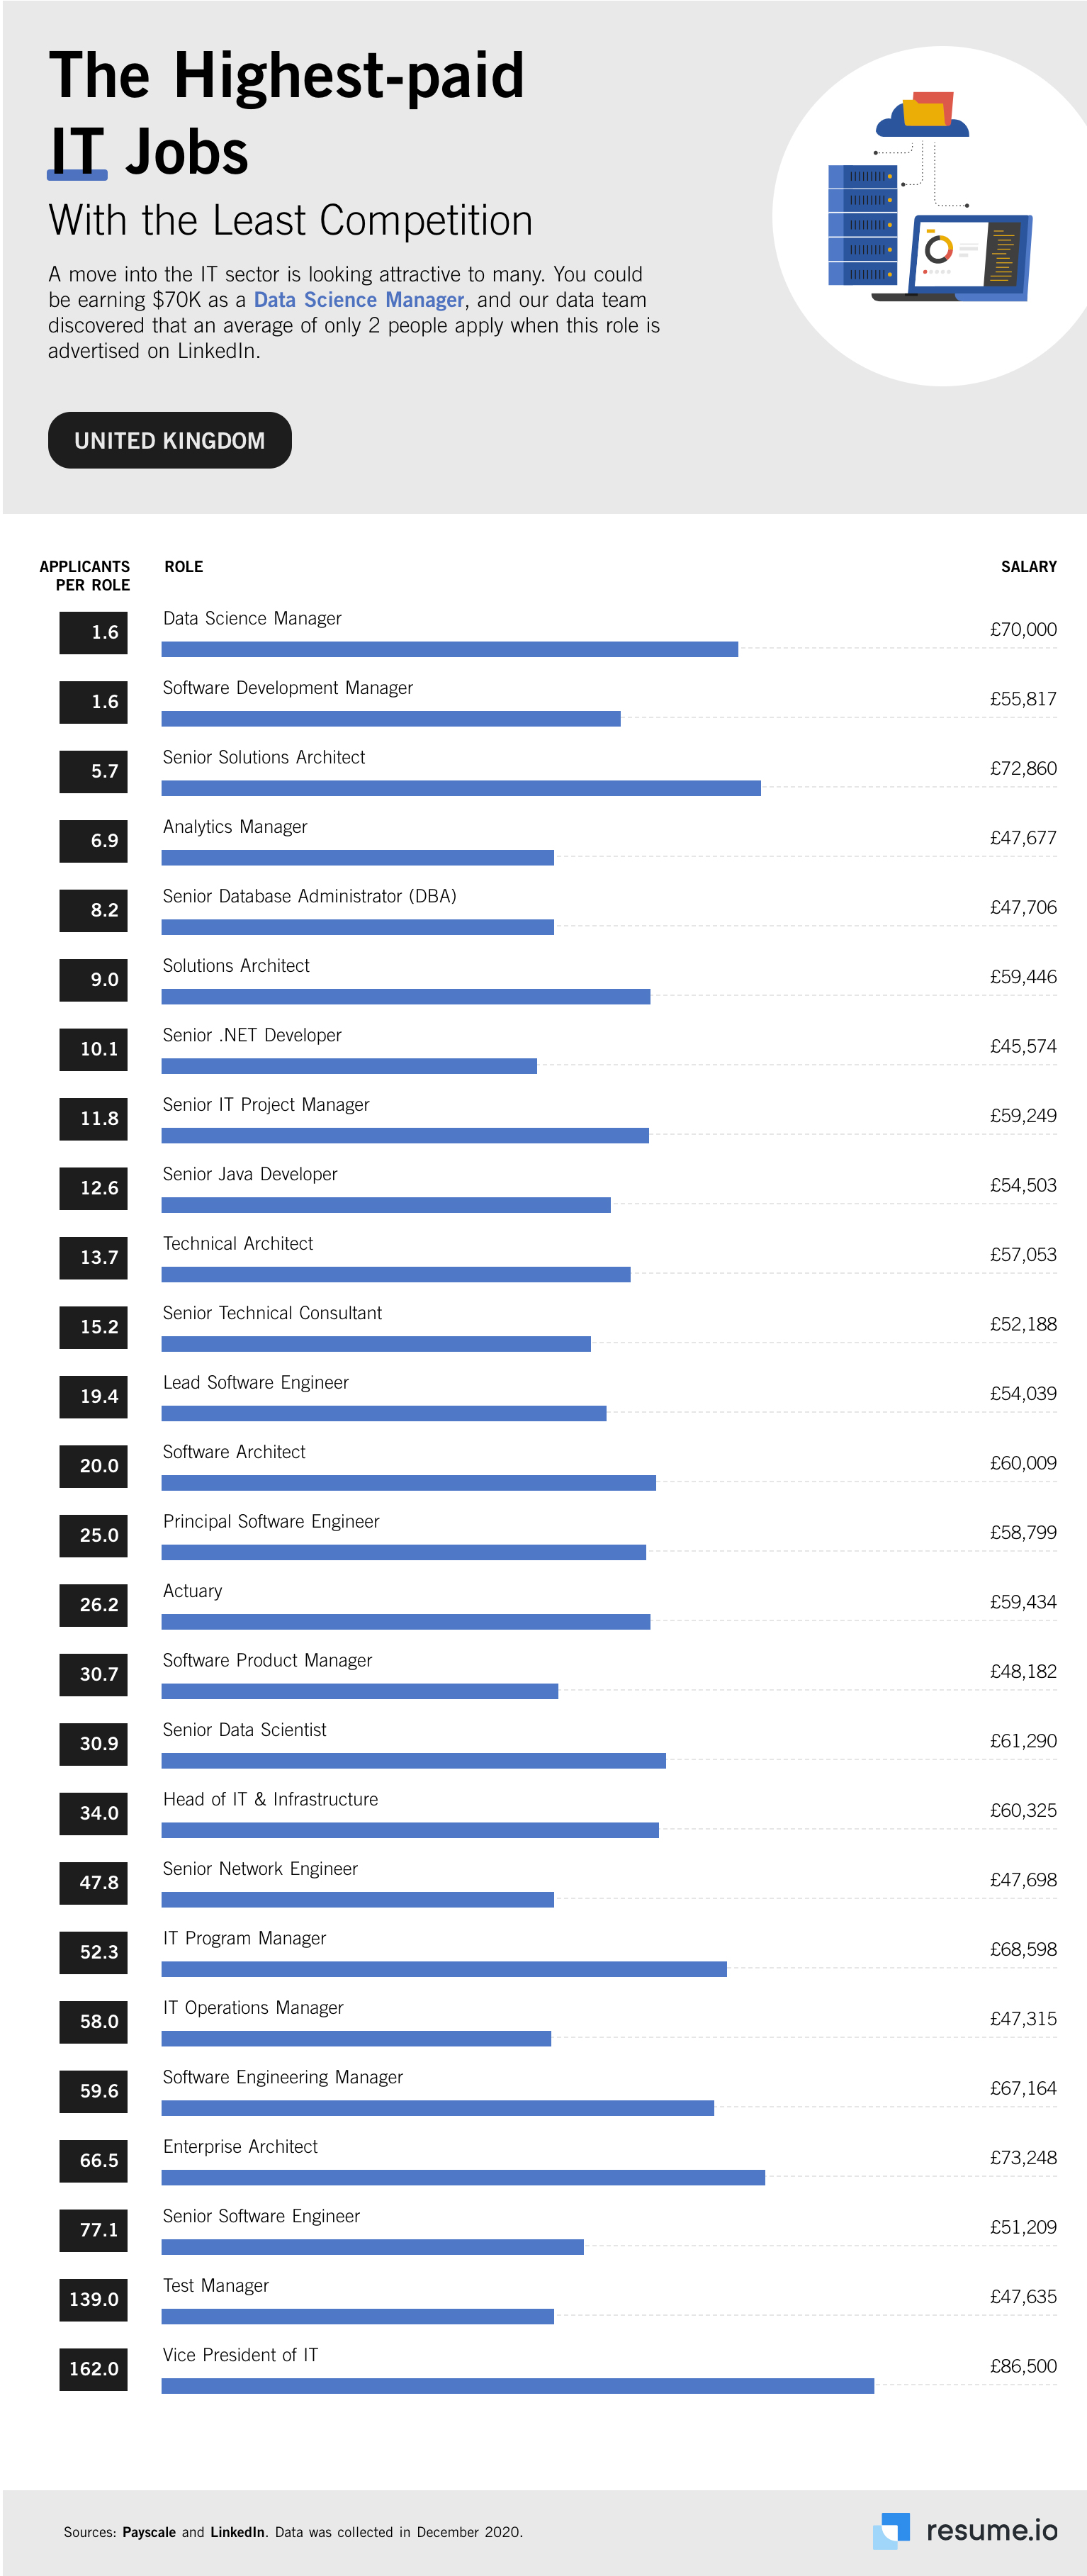Open the Payscale source link
The width and height of the screenshot is (1087, 2576).
[x=149, y=2532]
